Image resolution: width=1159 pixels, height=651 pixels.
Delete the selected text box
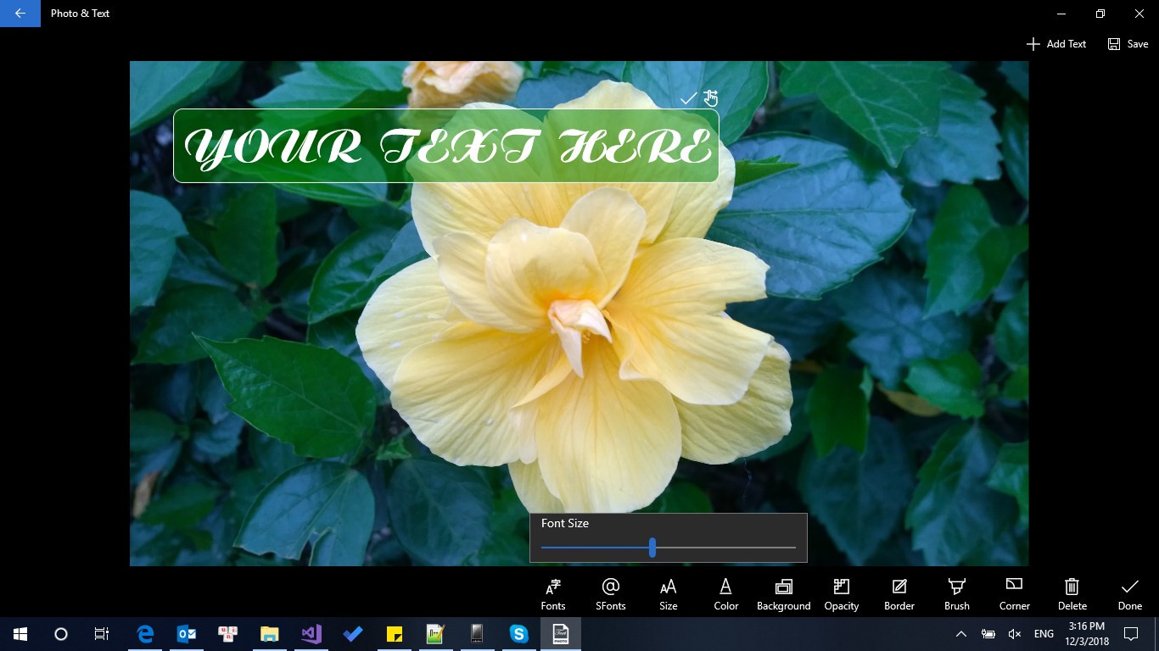pyautogui.click(x=1072, y=594)
